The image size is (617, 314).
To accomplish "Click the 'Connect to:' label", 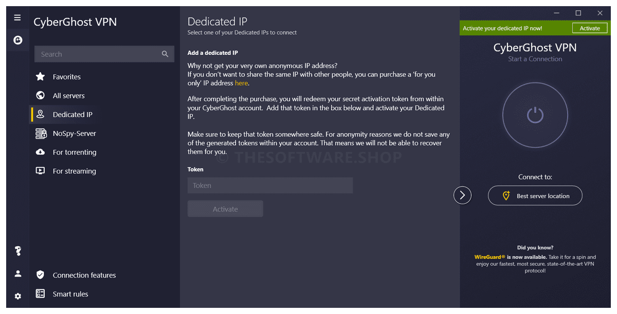I will click(x=535, y=177).
